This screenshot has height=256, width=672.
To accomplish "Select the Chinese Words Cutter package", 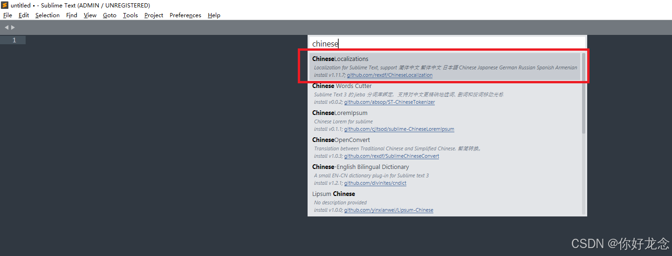I will click(x=445, y=94).
